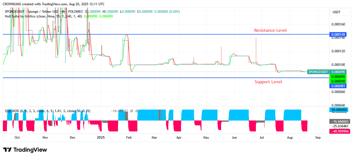
Task: Click the Aug label on time axis
Action: click(290, 138)
